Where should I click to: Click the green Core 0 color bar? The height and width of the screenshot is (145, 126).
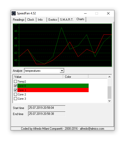click(x=53, y=86)
